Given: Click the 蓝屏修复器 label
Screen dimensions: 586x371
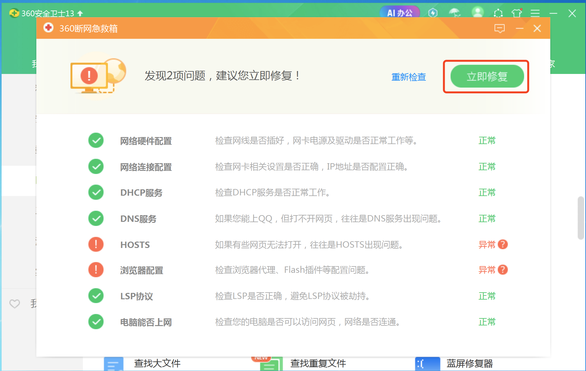Looking at the screenshot, I should (x=470, y=363).
